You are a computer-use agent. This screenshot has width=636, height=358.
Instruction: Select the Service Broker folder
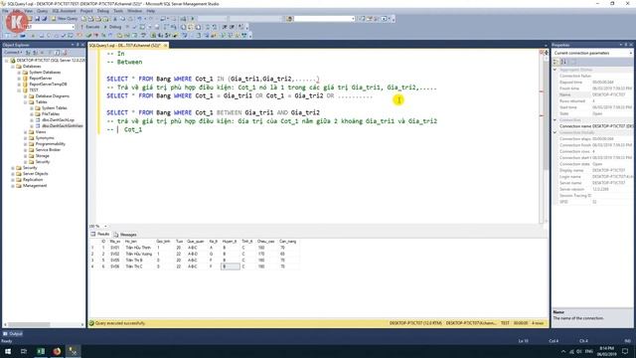click(48, 150)
